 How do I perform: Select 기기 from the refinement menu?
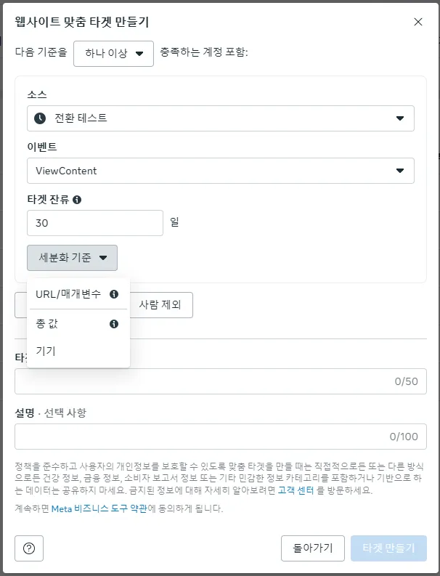[46, 352]
